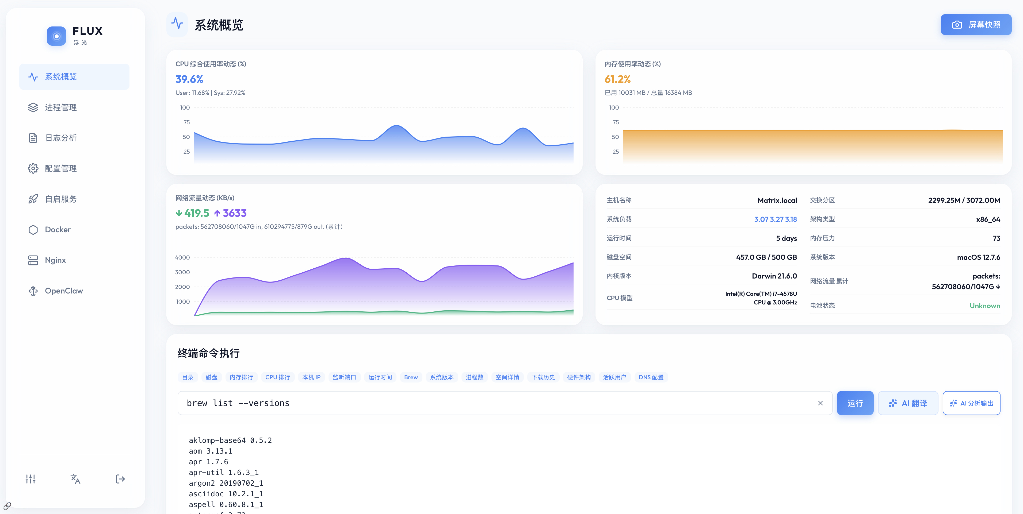1023x514 pixels.
Task: Clear the command input via the × icon
Action: (x=821, y=403)
